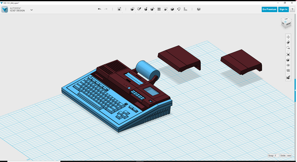Toggle snapping icon at navigation bar bottom
This screenshot has width=297, height=162.
(x=288, y=78)
